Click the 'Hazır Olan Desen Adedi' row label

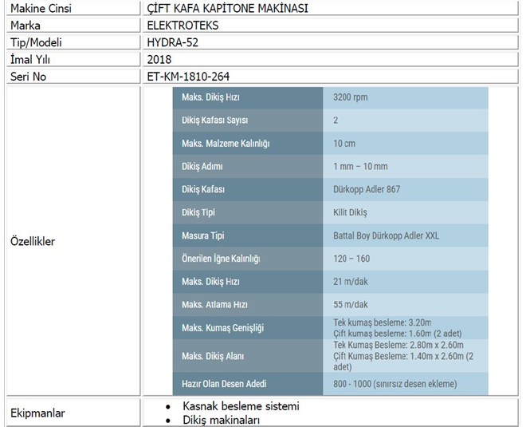pos(224,384)
